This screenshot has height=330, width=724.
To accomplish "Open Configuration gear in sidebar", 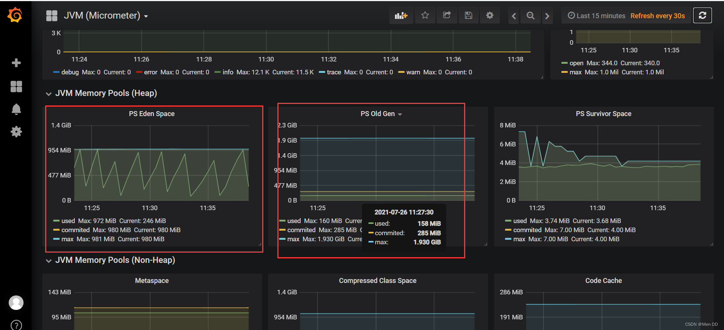I will (x=16, y=132).
